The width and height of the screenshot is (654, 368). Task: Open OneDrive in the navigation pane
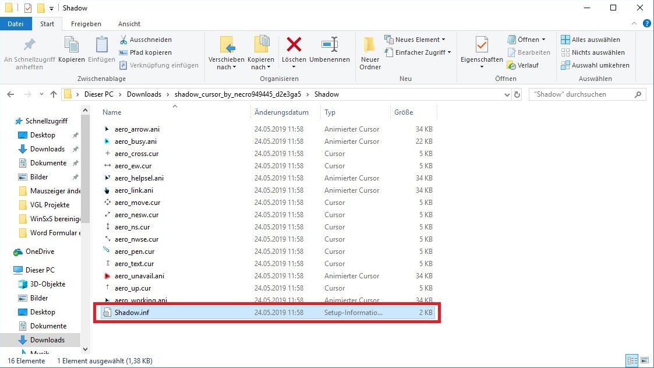pos(40,252)
